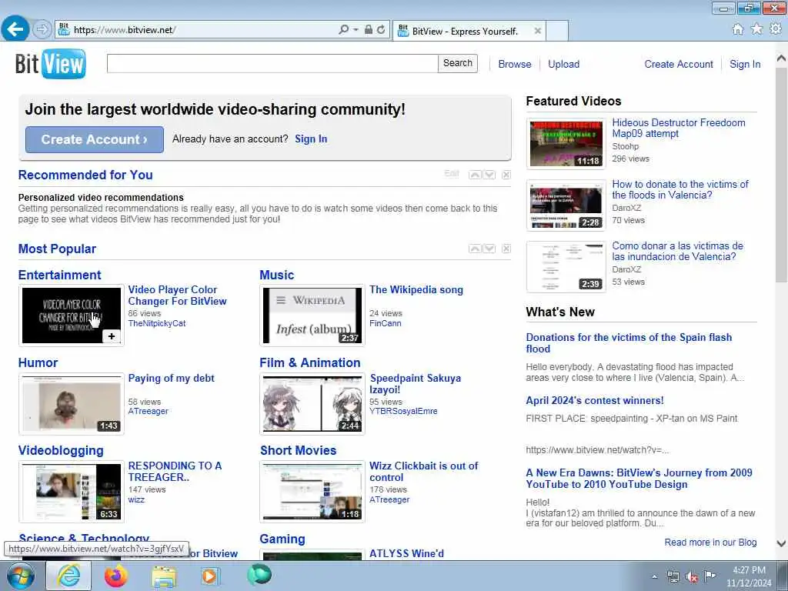The image size is (788, 591).
Task: Move Most Popular section up
Action: [x=475, y=249]
